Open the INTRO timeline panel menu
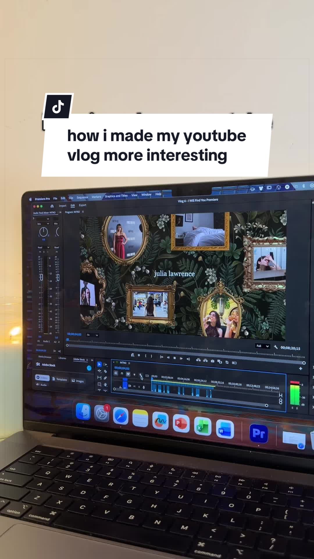 click(x=129, y=363)
